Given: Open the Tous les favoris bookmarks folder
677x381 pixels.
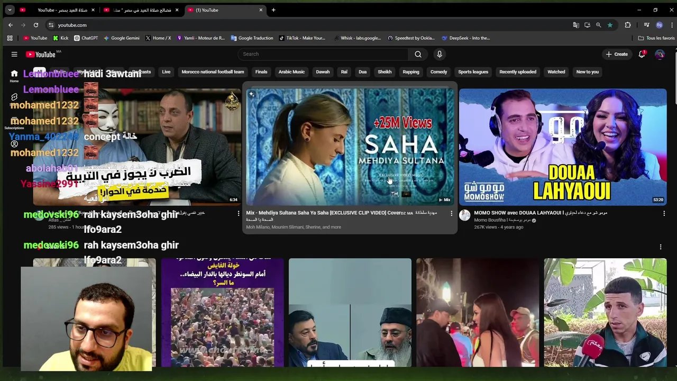Looking at the screenshot, I should pyautogui.click(x=656, y=38).
